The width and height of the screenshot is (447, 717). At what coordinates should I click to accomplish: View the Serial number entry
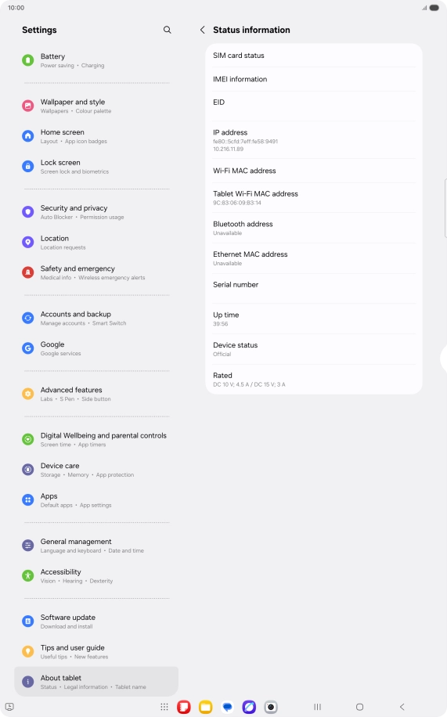pyautogui.click(x=314, y=289)
